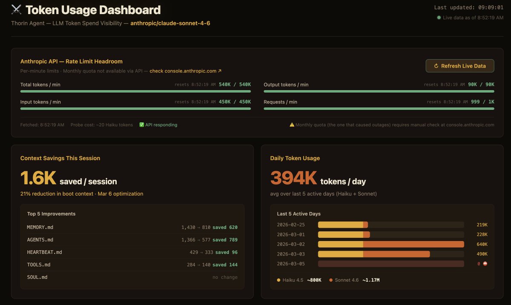The width and height of the screenshot is (511, 305).
Task: Click the saved 144 value
Action: pyautogui.click(x=225, y=265)
